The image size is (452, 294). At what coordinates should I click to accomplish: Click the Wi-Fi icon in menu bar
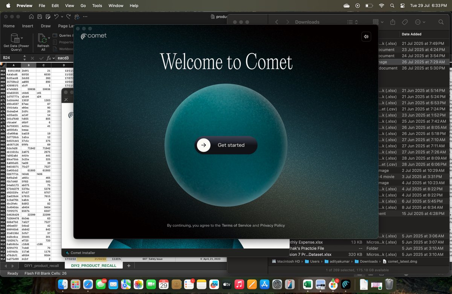382,6
